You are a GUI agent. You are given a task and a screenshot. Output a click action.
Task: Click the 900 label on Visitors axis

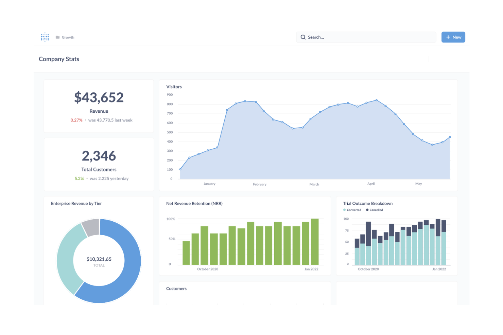coord(170,95)
